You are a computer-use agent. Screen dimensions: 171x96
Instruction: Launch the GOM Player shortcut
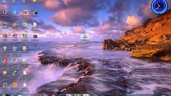click(5, 74)
